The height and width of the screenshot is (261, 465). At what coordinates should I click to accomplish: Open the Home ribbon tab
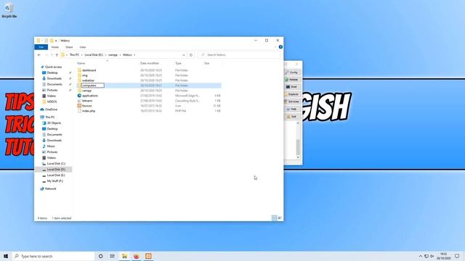[55, 47]
